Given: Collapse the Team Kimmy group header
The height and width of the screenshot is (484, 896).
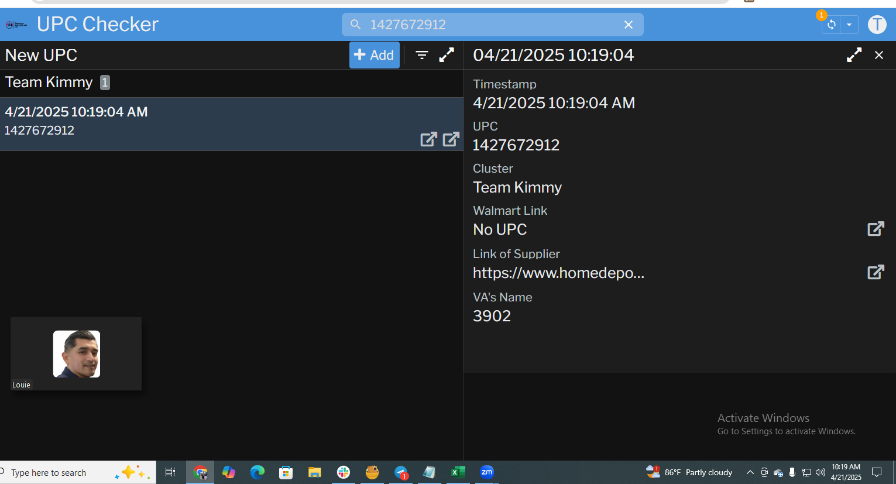Looking at the screenshot, I should pyautogui.click(x=49, y=83).
